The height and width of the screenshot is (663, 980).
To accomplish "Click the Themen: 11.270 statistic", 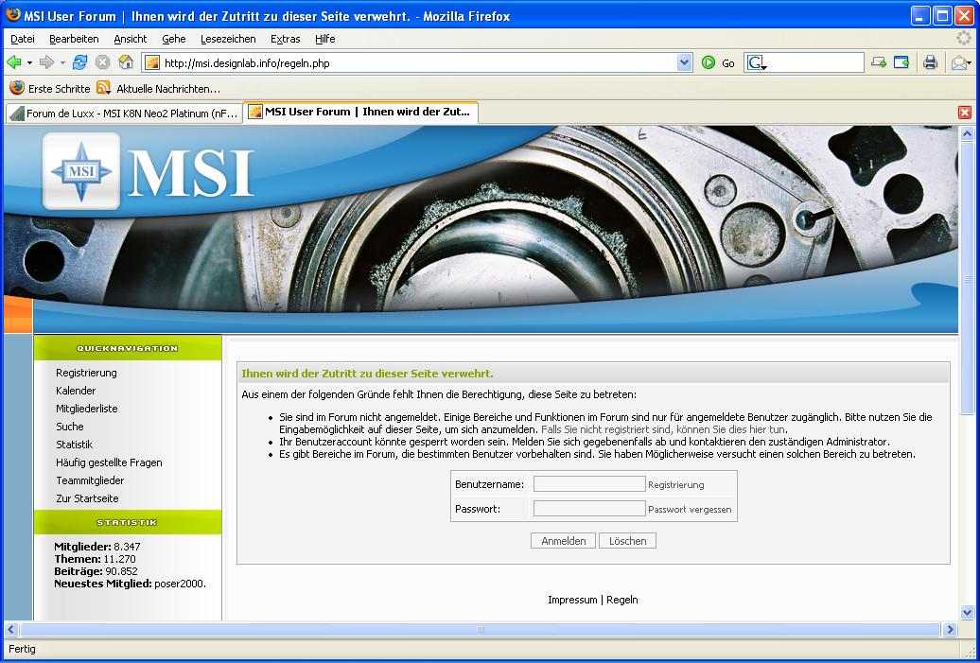I will click(95, 559).
